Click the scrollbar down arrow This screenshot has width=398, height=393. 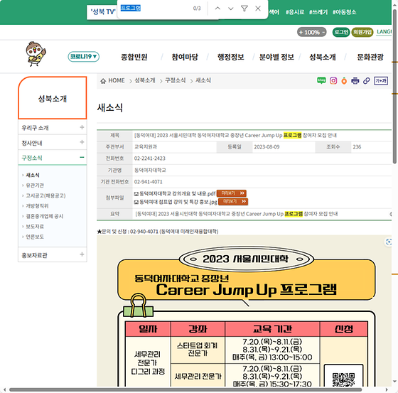click(x=394, y=382)
